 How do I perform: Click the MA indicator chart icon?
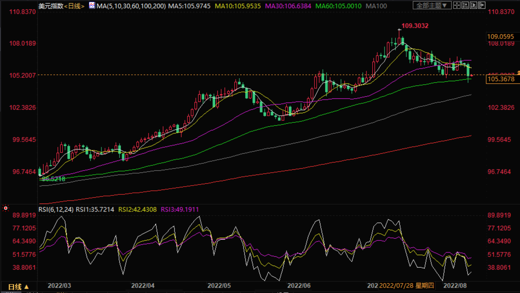pos(92,6)
